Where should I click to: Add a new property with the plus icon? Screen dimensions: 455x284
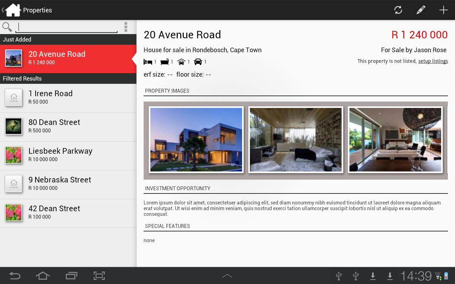(x=443, y=10)
